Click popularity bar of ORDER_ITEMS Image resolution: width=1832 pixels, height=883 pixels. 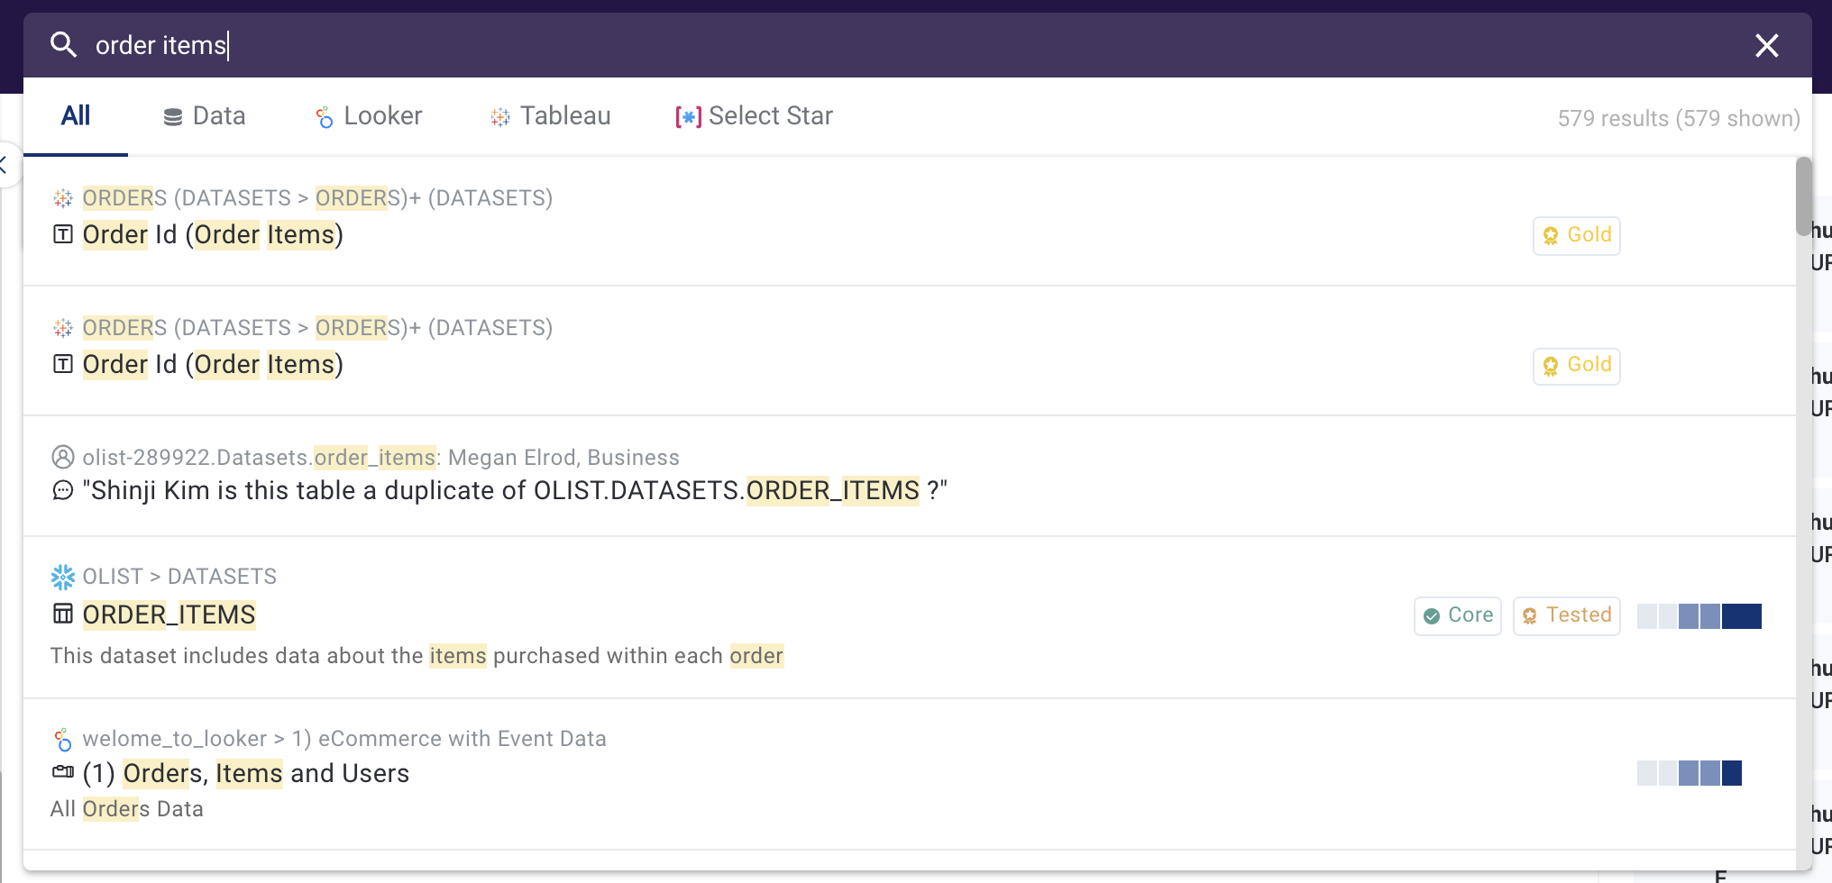tap(1699, 616)
